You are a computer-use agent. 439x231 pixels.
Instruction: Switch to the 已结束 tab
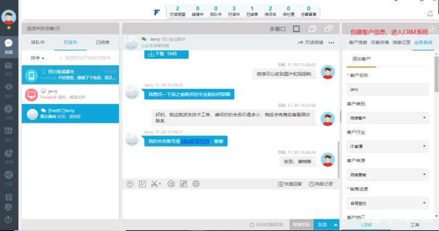(x=103, y=43)
